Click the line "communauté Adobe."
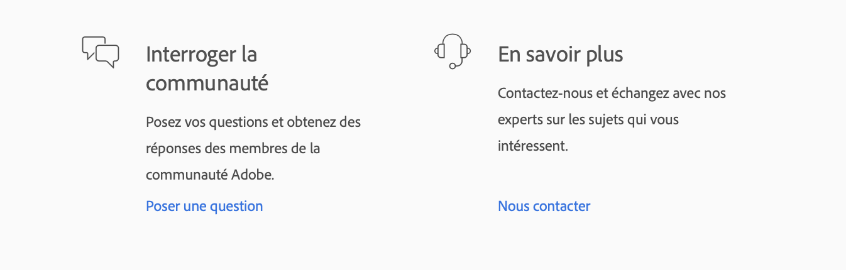846x270 pixels. 210,175
